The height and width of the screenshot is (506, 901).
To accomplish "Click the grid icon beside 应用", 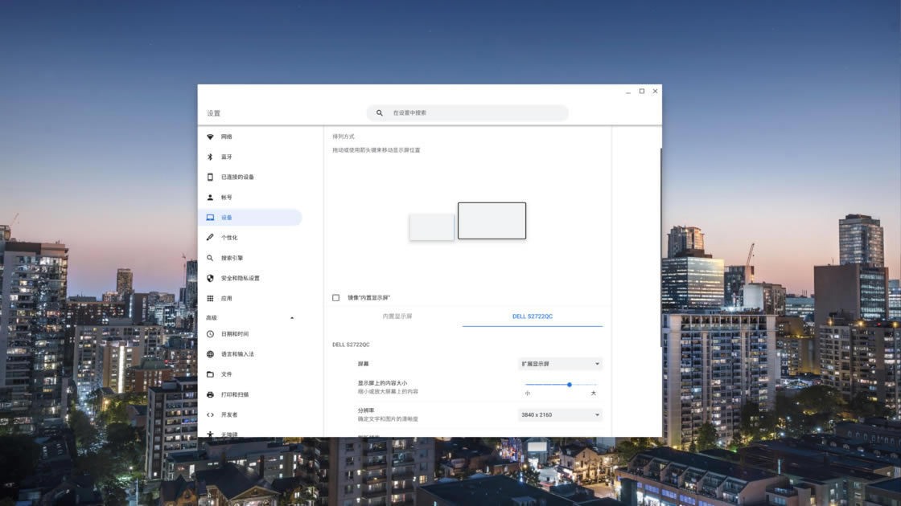I will [x=210, y=298].
